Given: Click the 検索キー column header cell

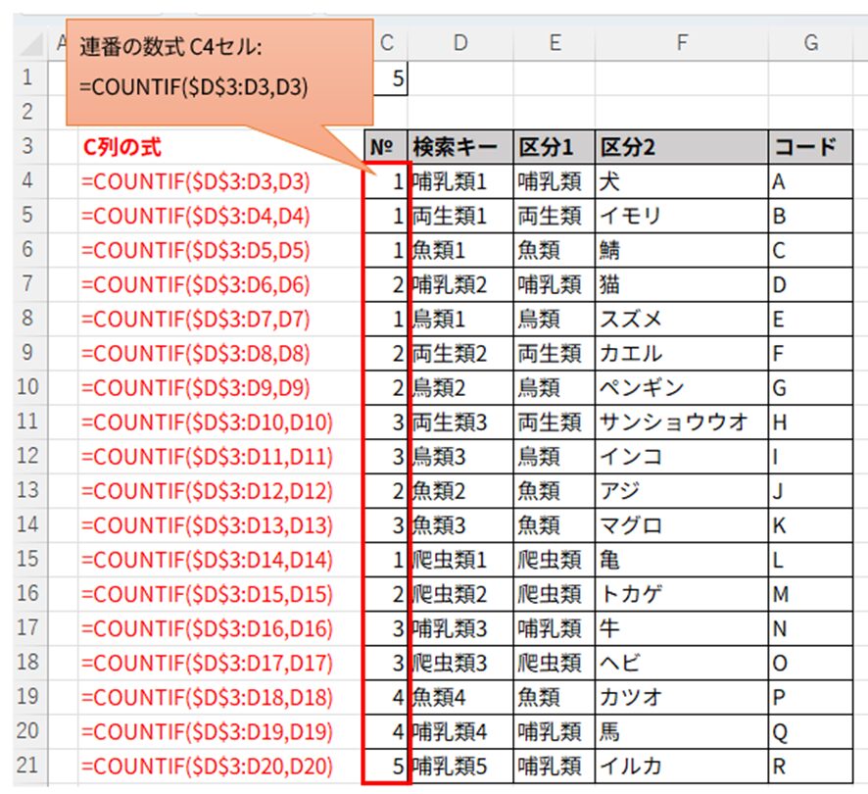Looking at the screenshot, I should point(457,146).
